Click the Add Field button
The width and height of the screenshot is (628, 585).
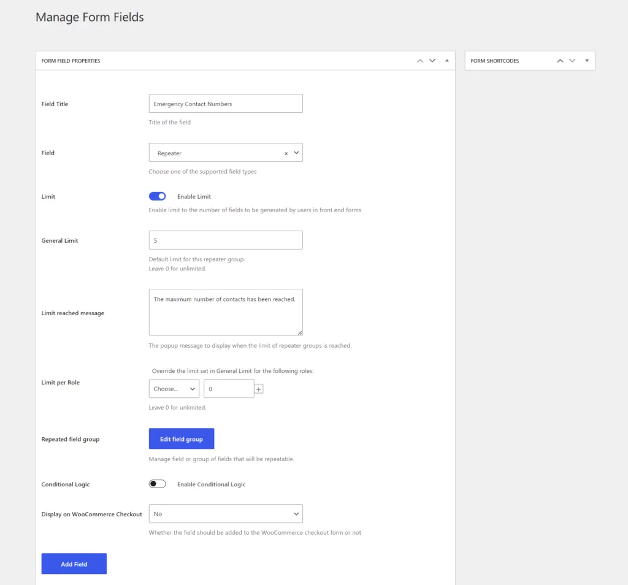pyautogui.click(x=74, y=564)
